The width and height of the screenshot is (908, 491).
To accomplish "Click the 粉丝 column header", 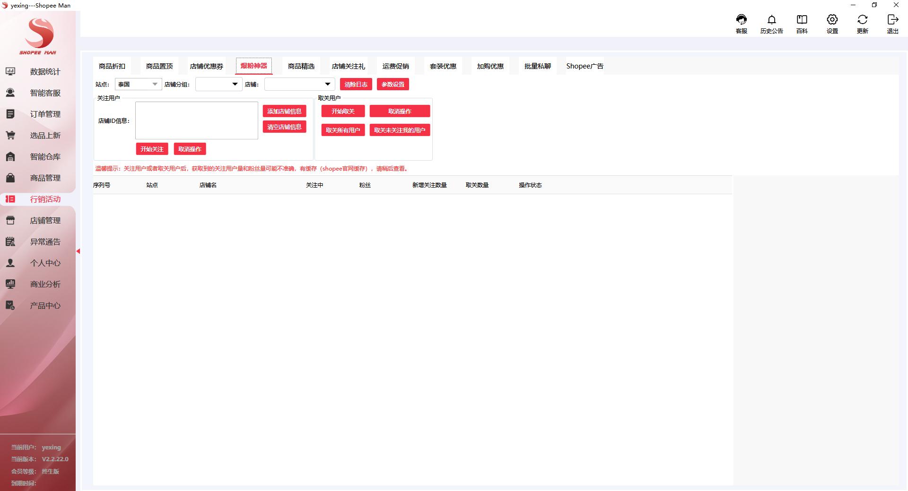I will pos(365,185).
